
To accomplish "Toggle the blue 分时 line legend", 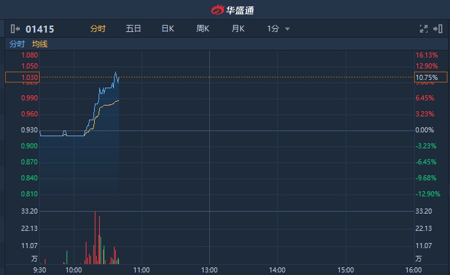I will [17, 44].
